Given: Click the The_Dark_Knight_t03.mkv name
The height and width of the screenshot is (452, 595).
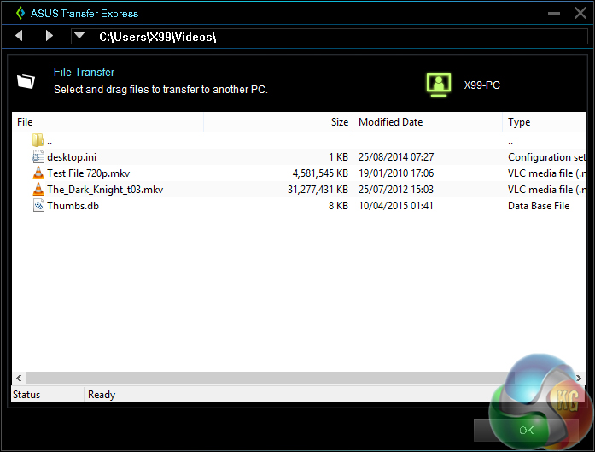Looking at the screenshot, I should click(x=105, y=190).
